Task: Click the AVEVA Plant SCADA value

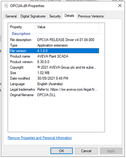Action: click(53, 56)
